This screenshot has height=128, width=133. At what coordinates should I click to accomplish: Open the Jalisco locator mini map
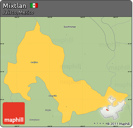point(113,107)
